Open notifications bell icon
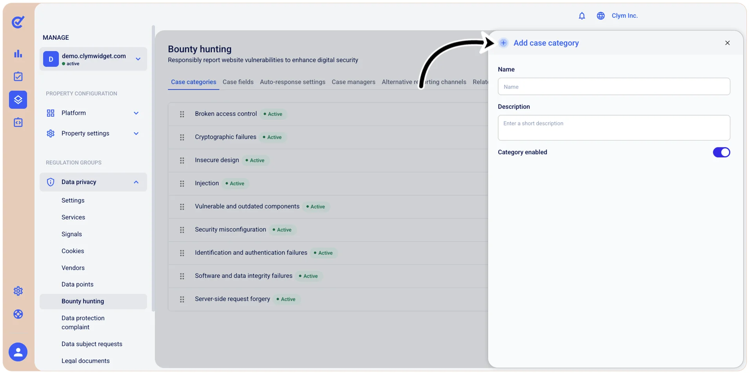Image resolution: width=749 pixels, height=373 pixels. pos(582,16)
